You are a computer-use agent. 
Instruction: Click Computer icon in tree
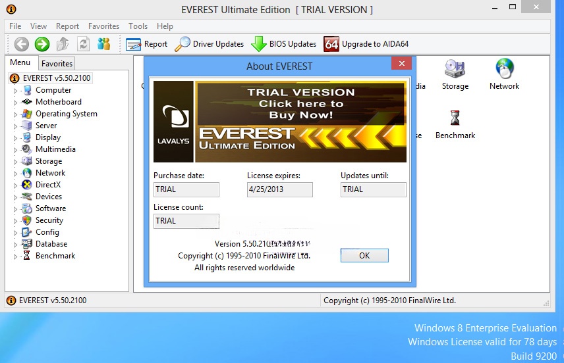27,90
